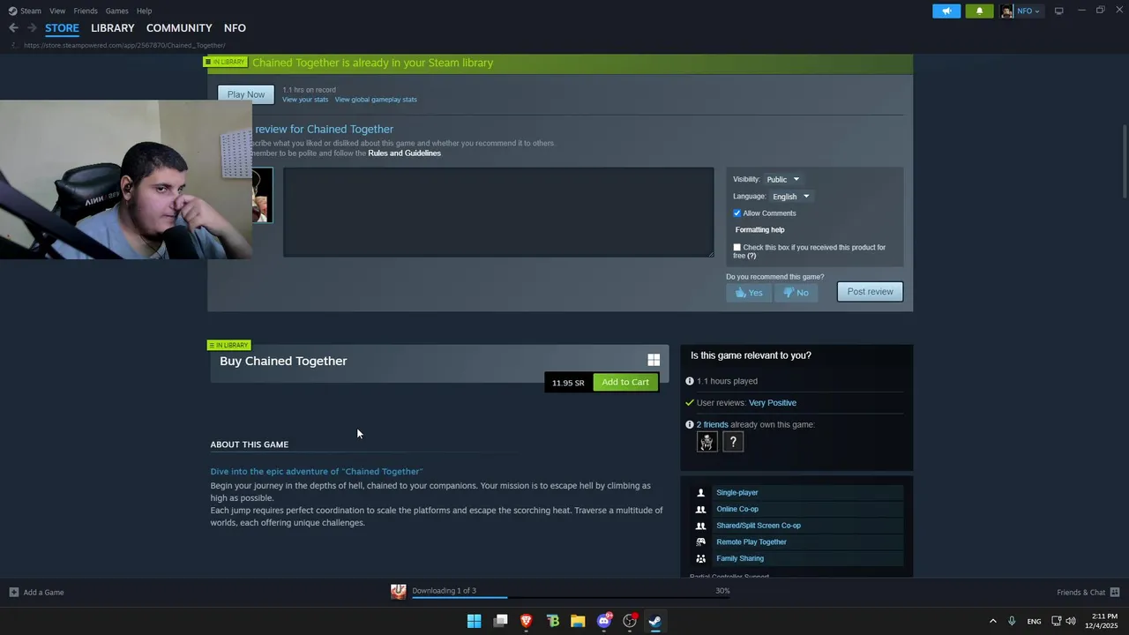The image size is (1129, 635).
Task: Click the microphone tray icon
Action: tap(1012, 621)
